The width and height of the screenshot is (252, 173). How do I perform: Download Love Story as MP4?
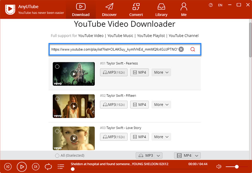click(139, 137)
